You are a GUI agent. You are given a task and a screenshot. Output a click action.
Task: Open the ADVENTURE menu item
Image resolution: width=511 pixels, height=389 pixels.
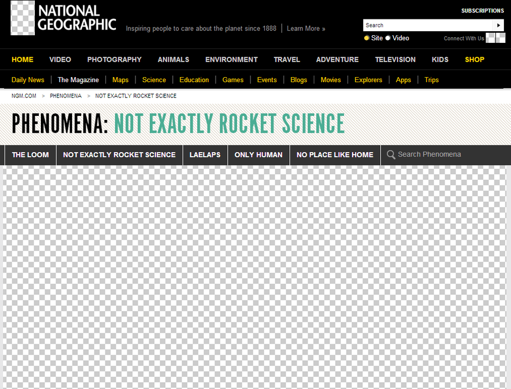[x=337, y=60]
